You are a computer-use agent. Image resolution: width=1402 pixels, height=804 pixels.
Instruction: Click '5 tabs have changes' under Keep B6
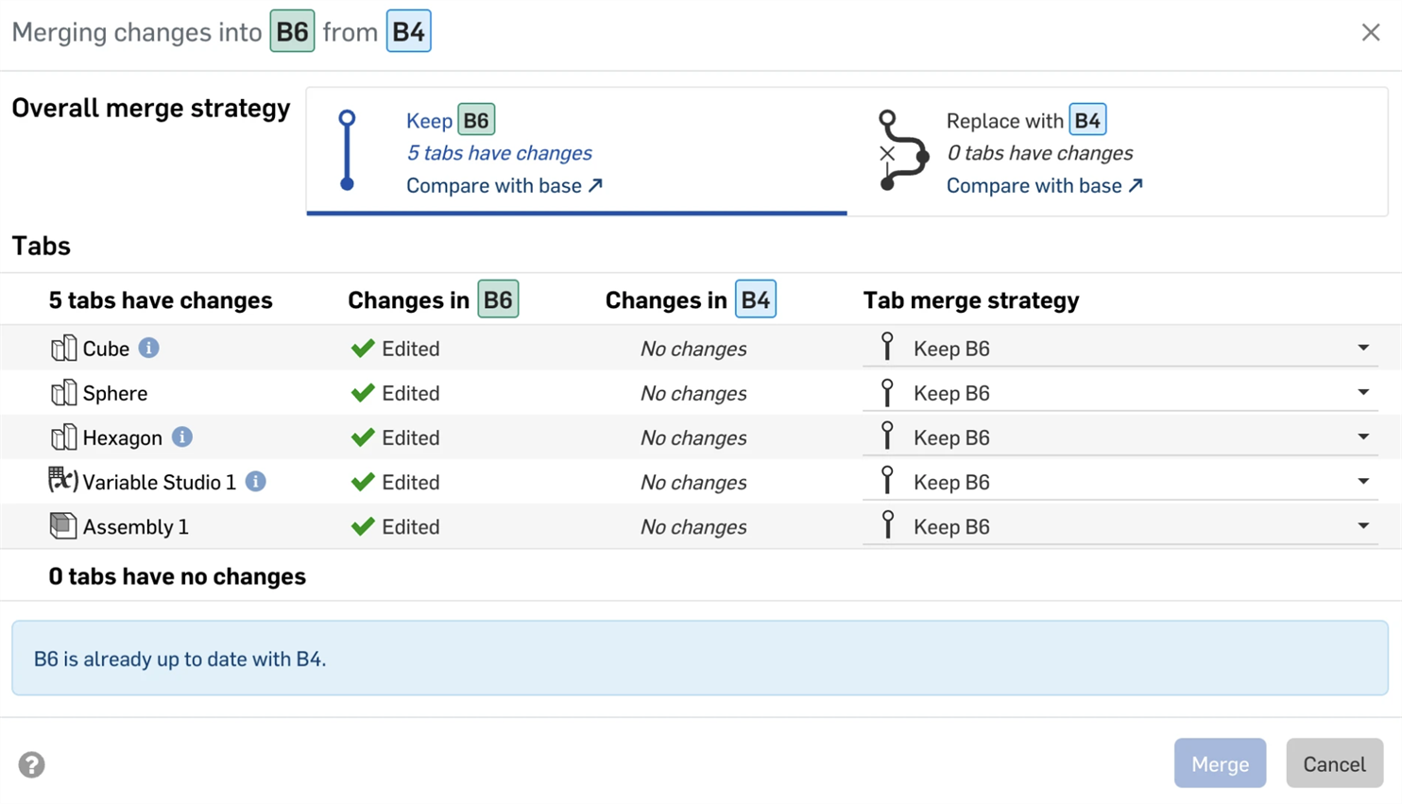click(500, 153)
